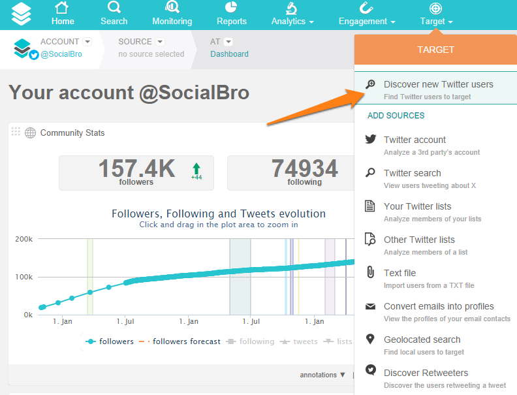Click 'no source selected' text
517x395 pixels.
(x=151, y=54)
